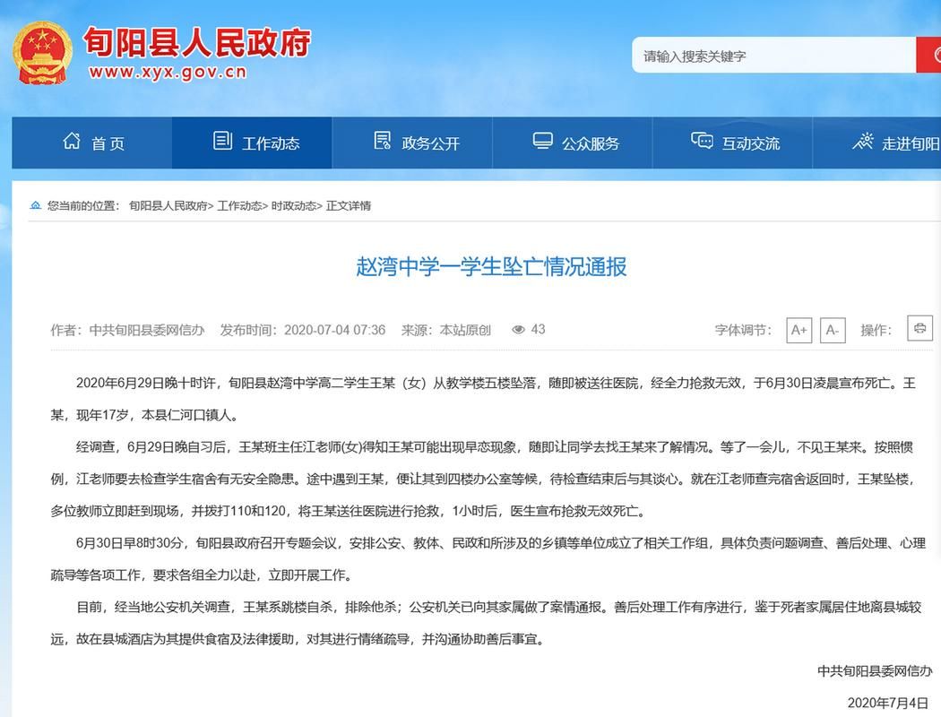The image size is (941, 717).
Task: Click 旬阳县人民政府 breadcrumb link
Action: coord(168,206)
